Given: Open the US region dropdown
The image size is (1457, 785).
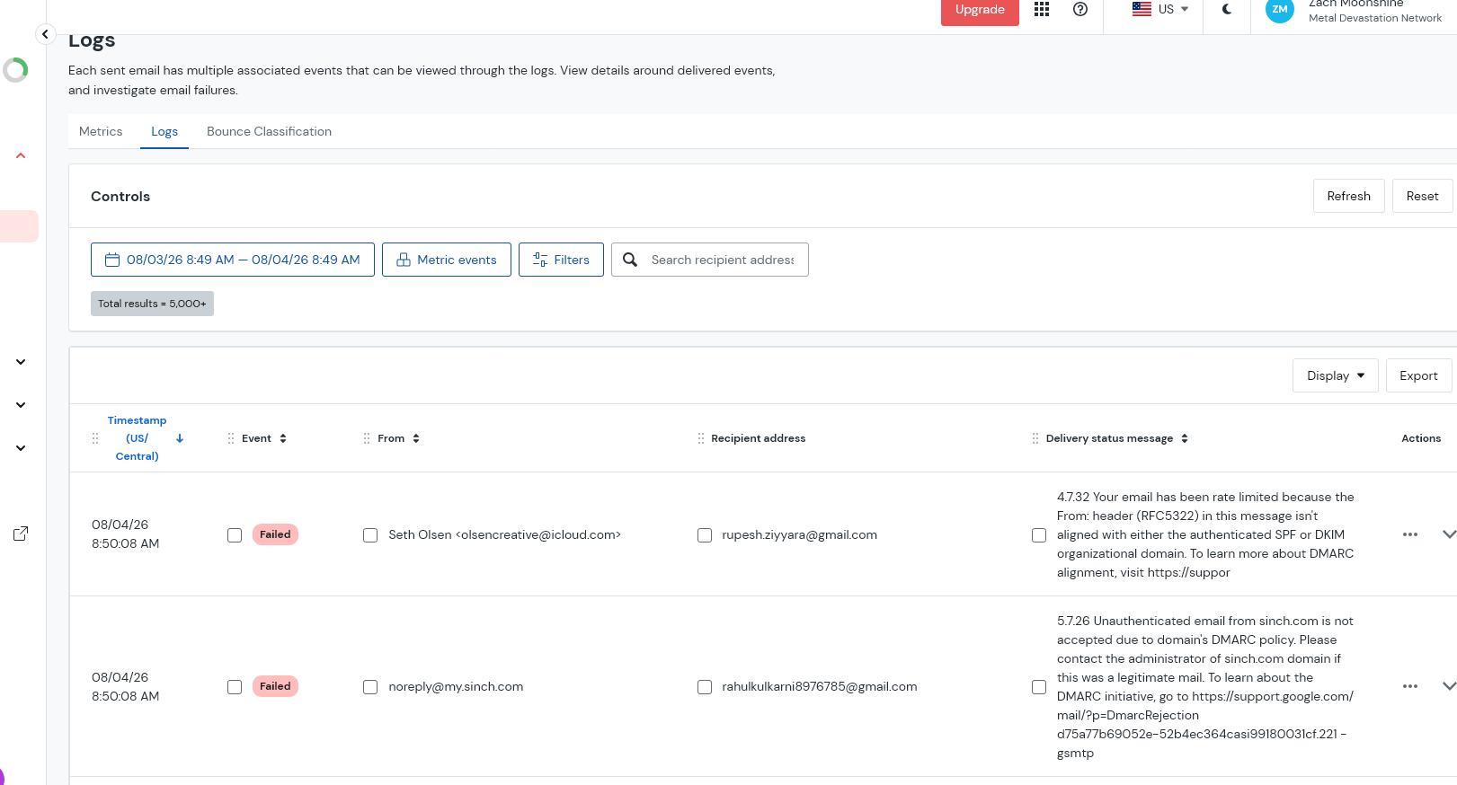Looking at the screenshot, I should click(x=1160, y=9).
